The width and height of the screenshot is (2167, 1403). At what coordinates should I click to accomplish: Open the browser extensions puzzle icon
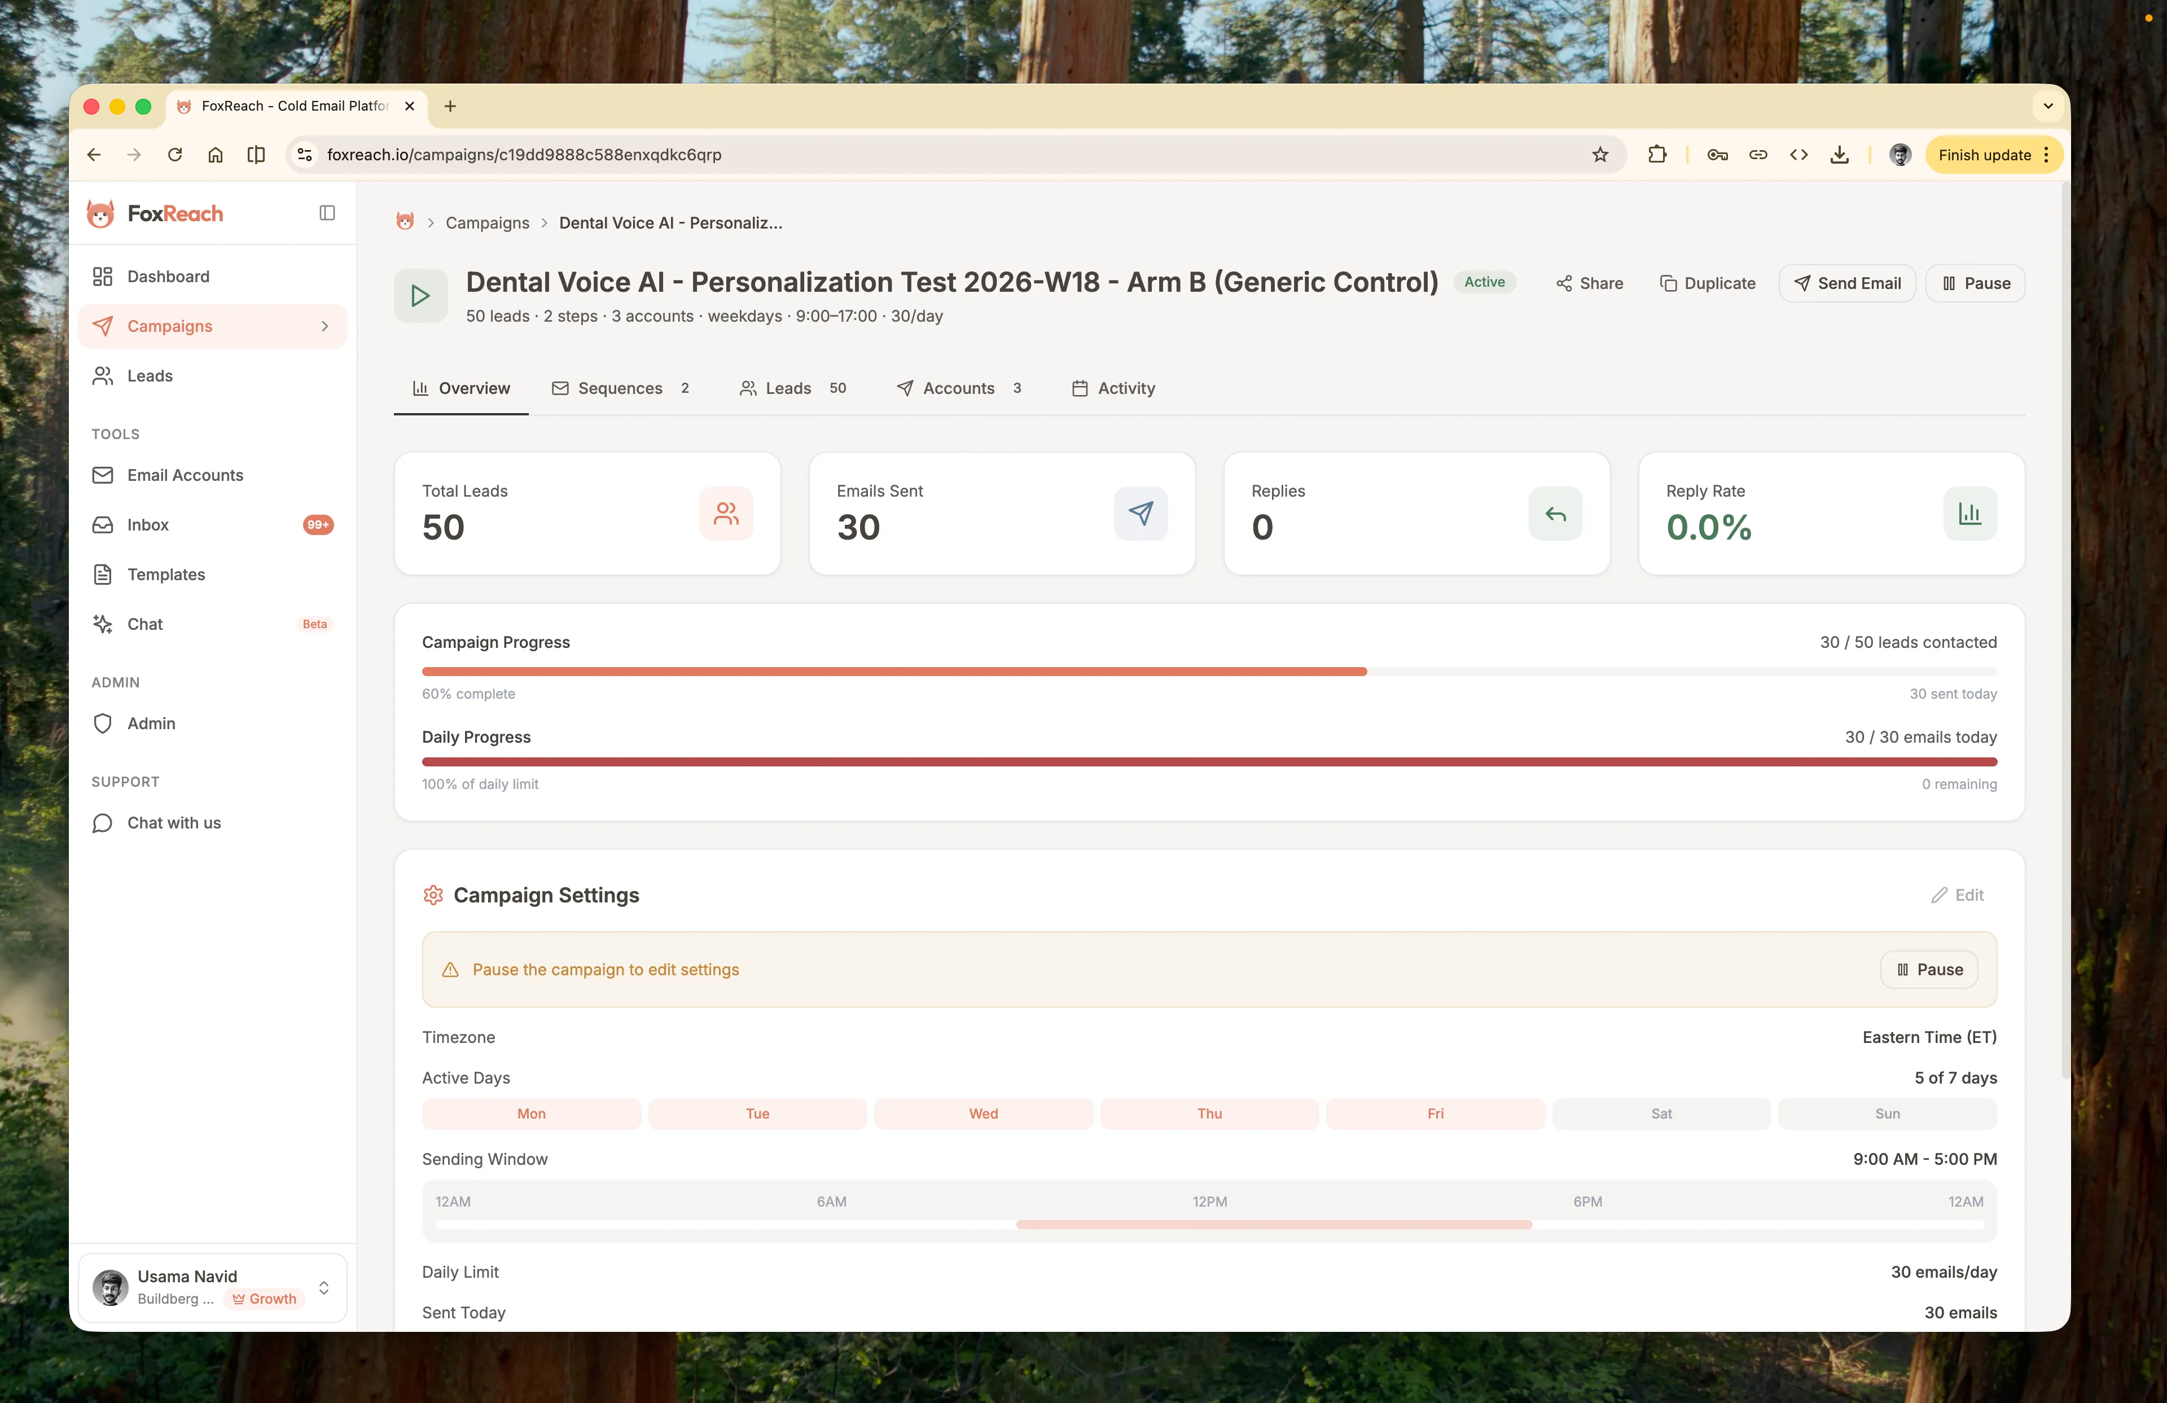(x=1657, y=155)
